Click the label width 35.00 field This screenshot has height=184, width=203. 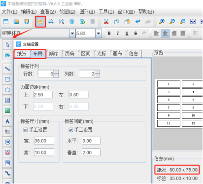point(44,141)
